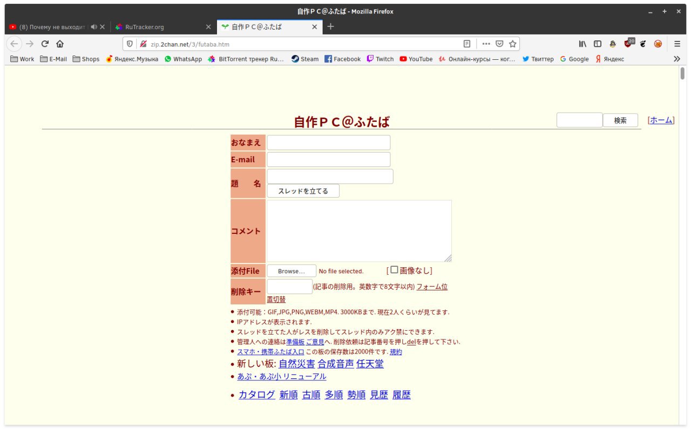The height and width of the screenshot is (430, 691).
Task: Open the Твиттер bookmark
Action: coord(538,59)
